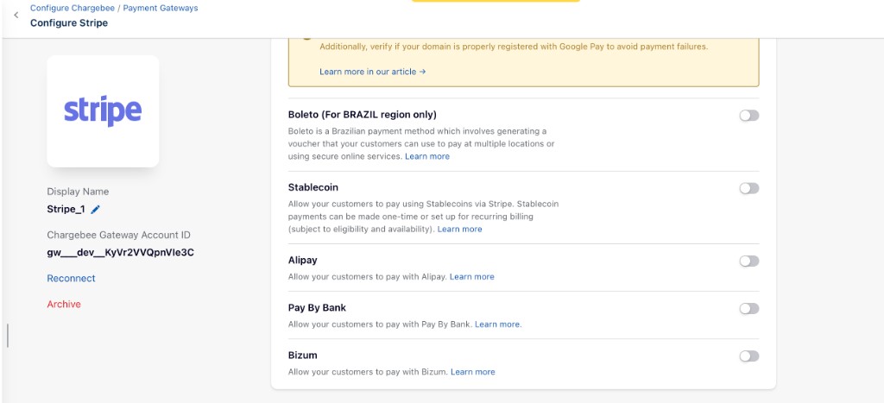
Task: Go to Payment Gateways breadcrumb
Action: coord(161,8)
